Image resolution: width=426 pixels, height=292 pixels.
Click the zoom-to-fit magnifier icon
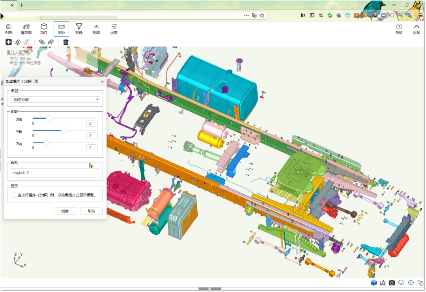[401, 283]
